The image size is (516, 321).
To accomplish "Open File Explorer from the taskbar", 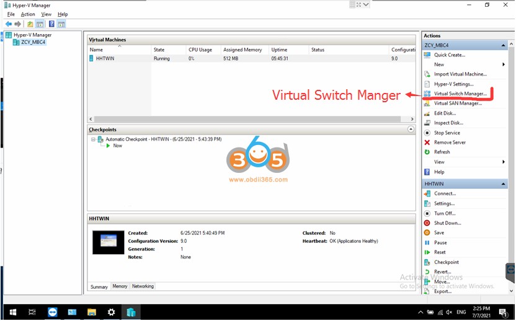I will click(x=92, y=312).
